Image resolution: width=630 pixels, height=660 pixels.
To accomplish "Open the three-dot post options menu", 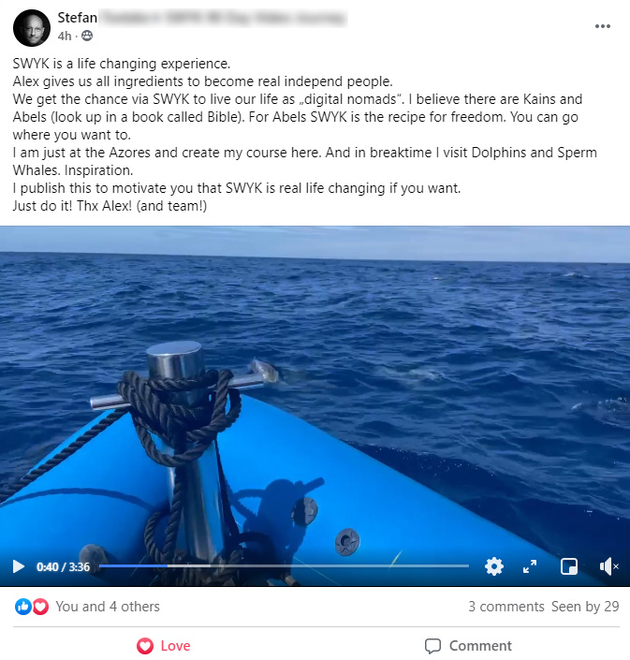I will click(602, 26).
